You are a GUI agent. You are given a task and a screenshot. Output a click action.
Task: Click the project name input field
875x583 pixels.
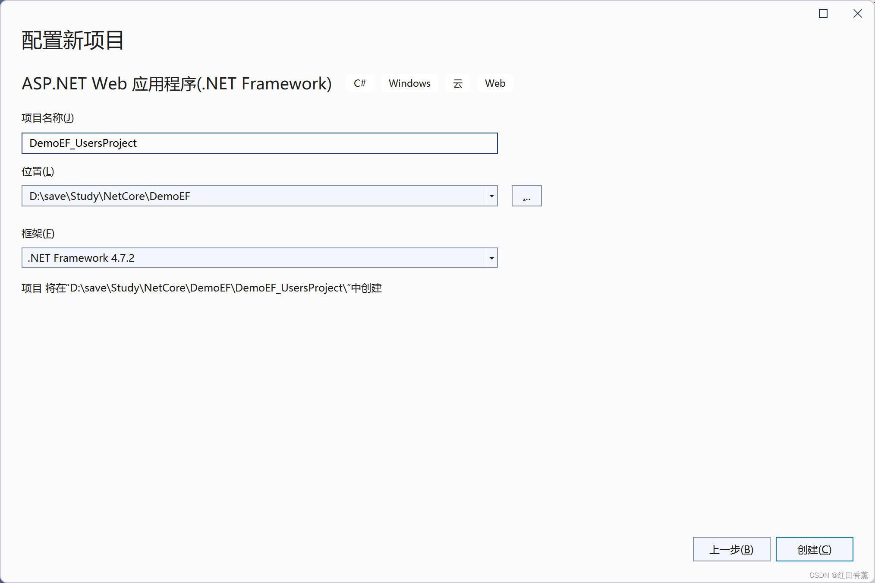pyautogui.click(x=259, y=143)
